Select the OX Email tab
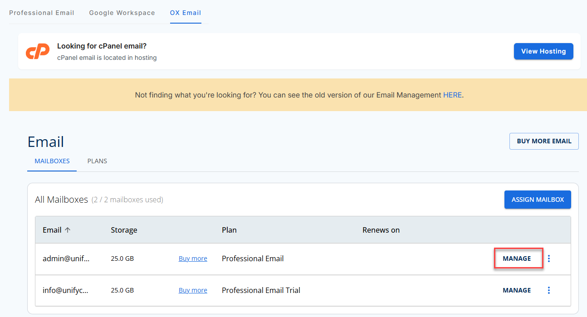This screenshot has height=317, width=587. pos(186,13)
